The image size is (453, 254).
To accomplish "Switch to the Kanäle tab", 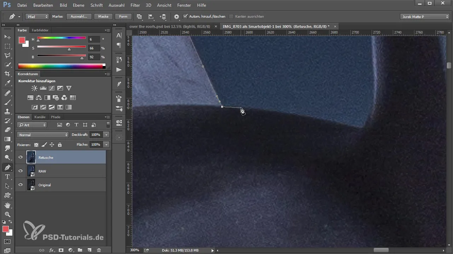I will [40, 117].
